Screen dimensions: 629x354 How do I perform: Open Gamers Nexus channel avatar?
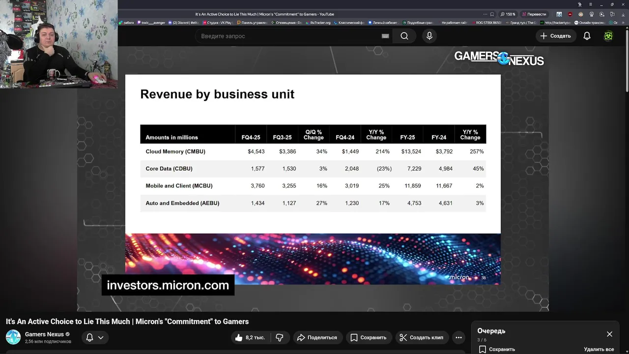pyautogui.click(x=13, y=337)
